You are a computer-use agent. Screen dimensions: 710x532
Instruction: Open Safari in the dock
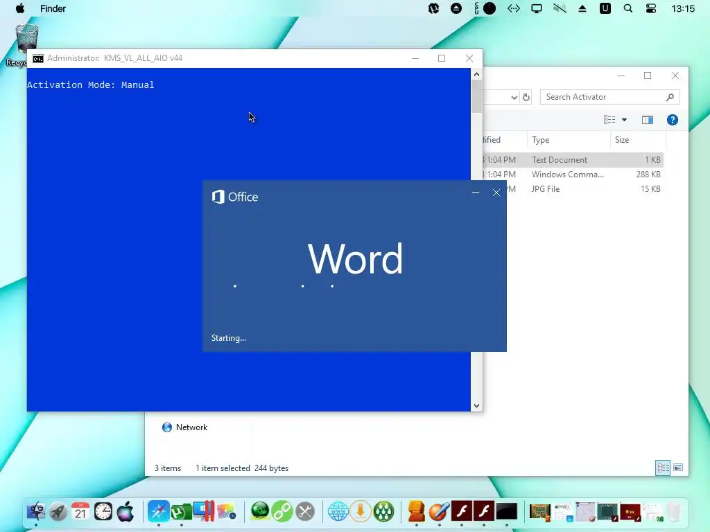click(x=159, y=512)
